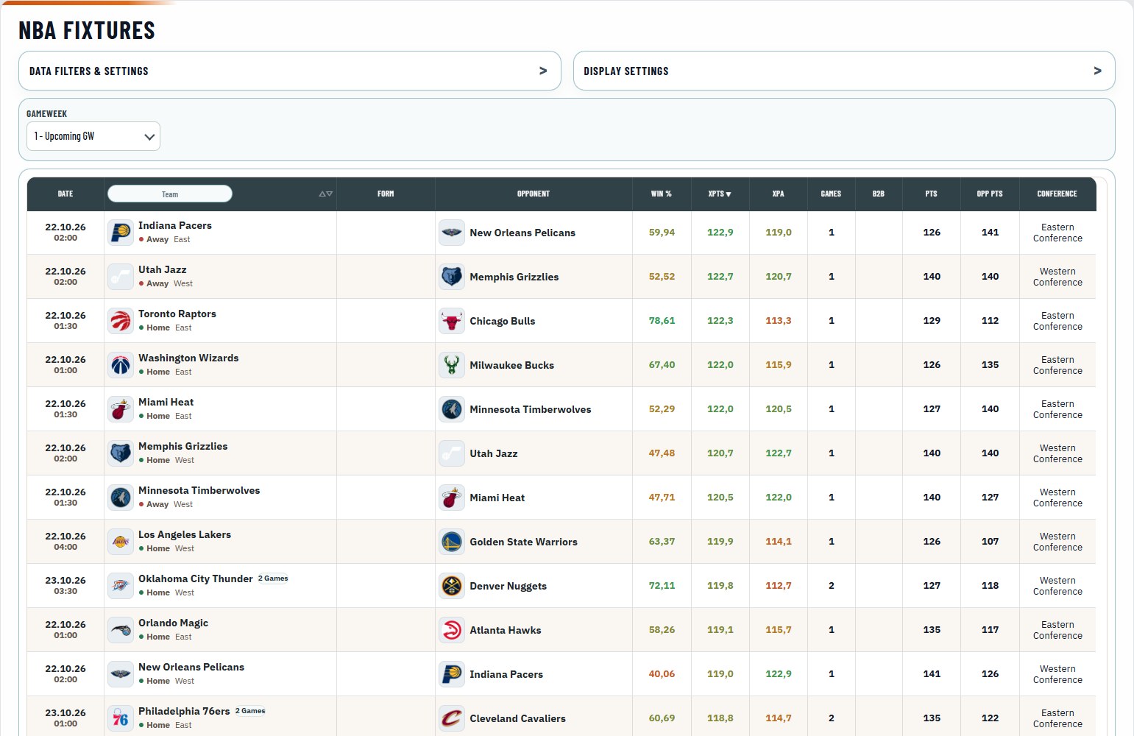Click the Indiana Pacers team logo in first row

click(121, 233)
